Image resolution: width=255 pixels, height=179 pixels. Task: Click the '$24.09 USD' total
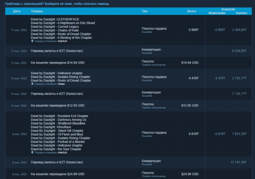[x=190, y=174]
